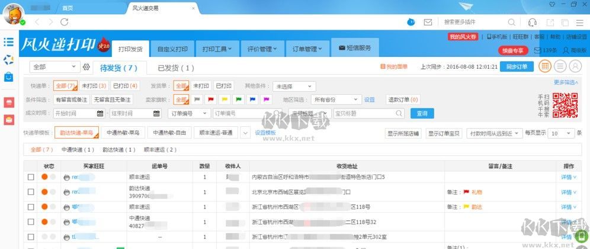Image resolution: width=590 pixels, height=249 pixels.
Task: Go forward with the forward arrow
Action: 50,22
